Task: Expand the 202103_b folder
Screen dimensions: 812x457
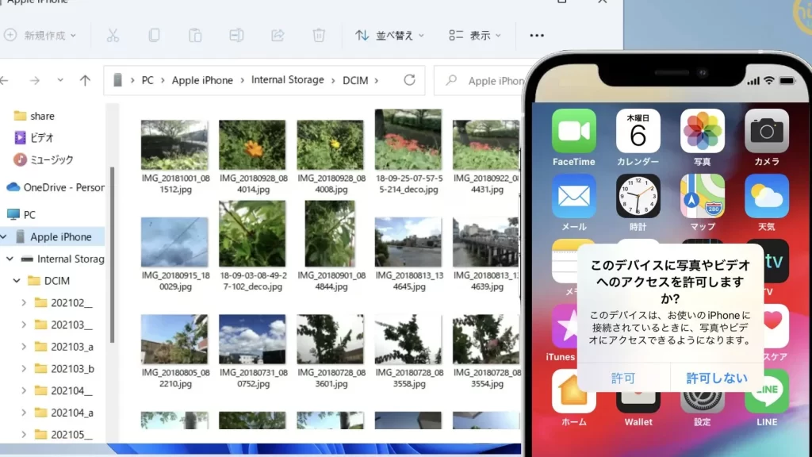Action: [x=24, y=368]
